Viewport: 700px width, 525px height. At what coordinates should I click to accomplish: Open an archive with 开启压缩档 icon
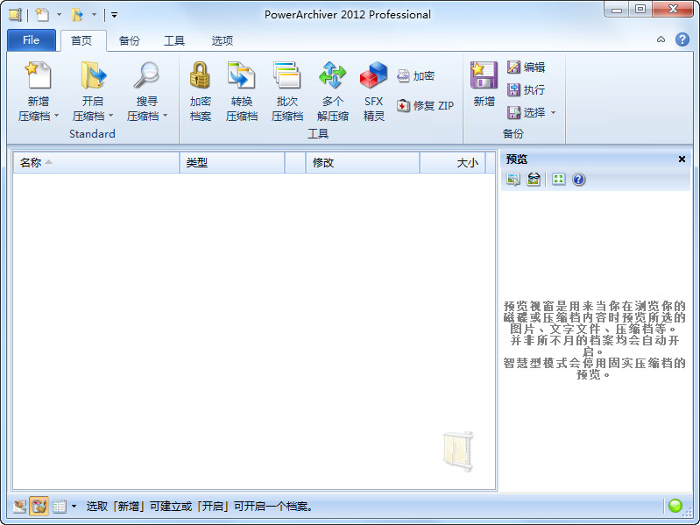tap(93, 75)
